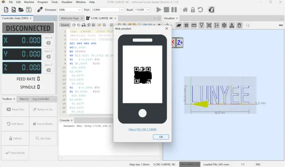Open the Program menu
The width and height of the screenshot is (285, 167).
click(x=42, y=2)
